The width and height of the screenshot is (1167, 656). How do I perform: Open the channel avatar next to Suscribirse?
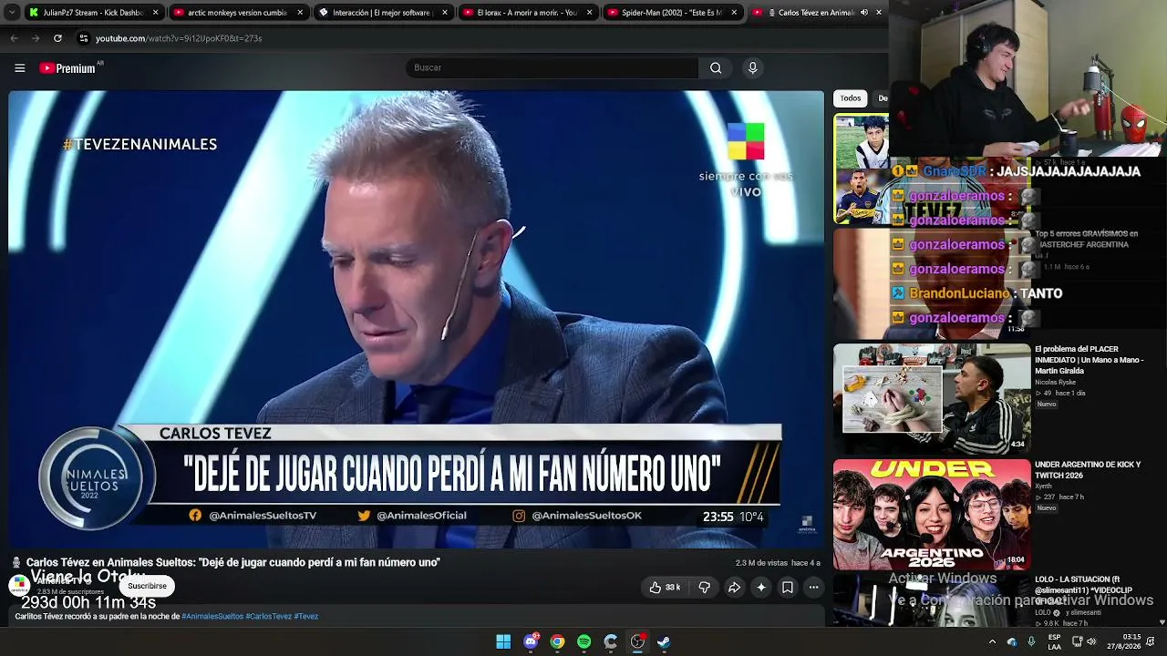tap(19, 585)
